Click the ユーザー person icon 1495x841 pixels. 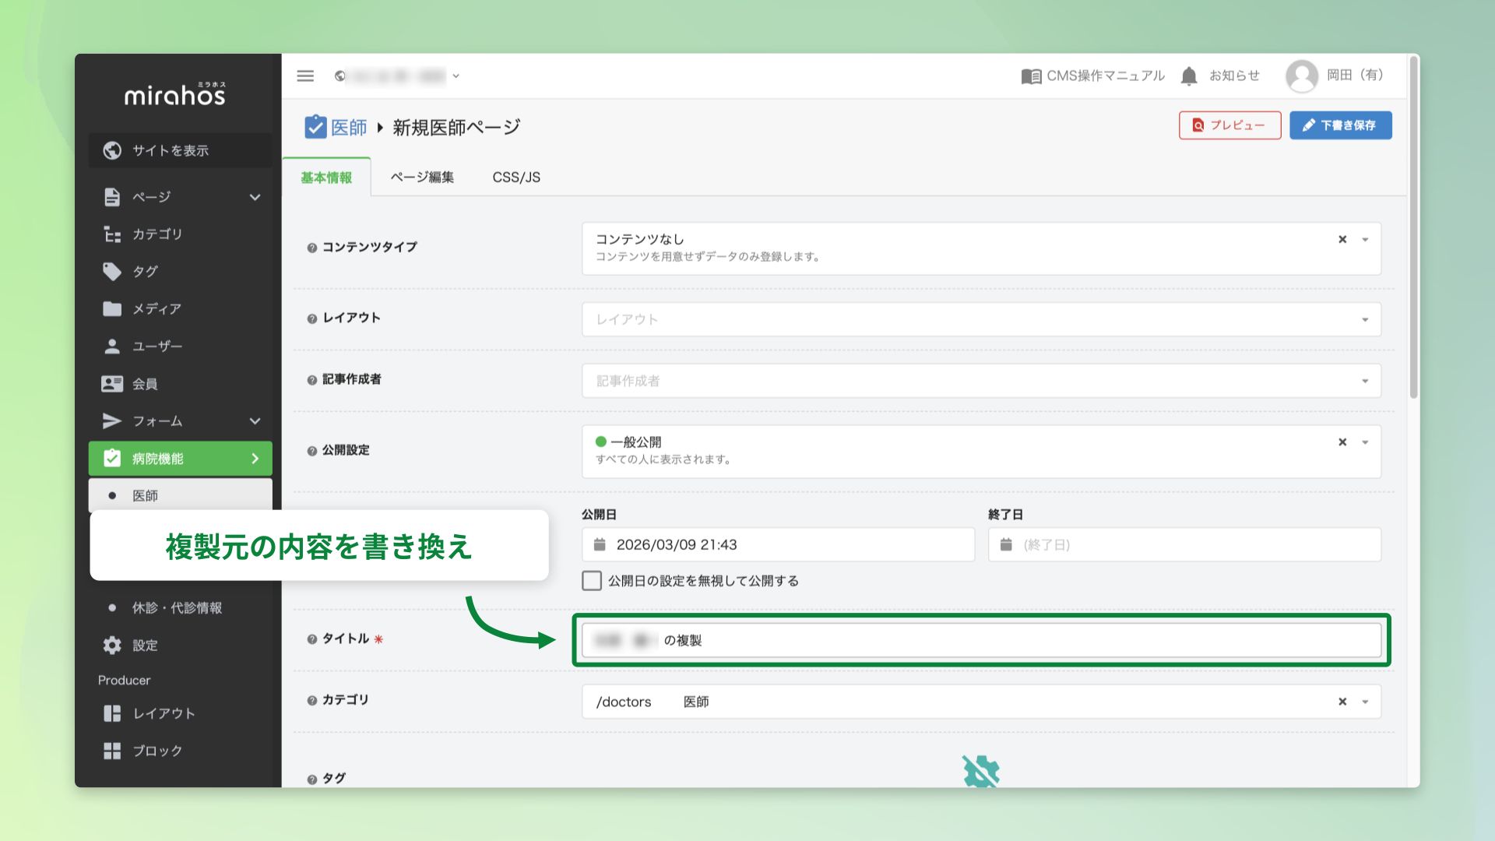112,347
